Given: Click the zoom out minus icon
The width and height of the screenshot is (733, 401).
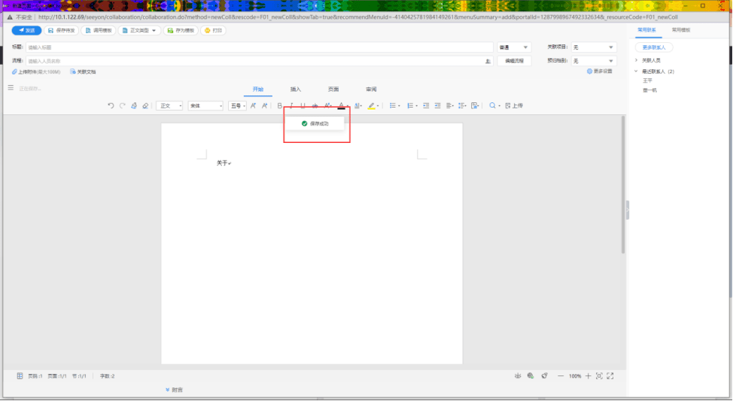Looking at the screenshot, I should click(x=561, y=375).
